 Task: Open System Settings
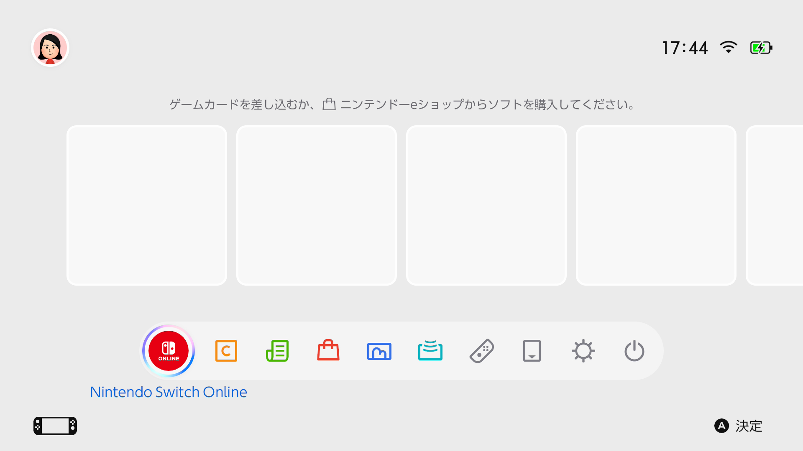[x=583, y=351]
